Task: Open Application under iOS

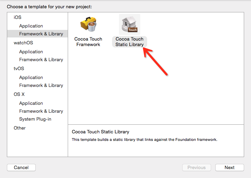Action: 31,26
